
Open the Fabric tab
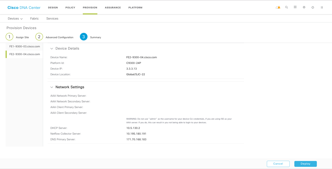(35, 19)
